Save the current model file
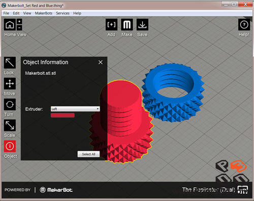Viewport: 254px width, 201px height. tap(142, 24)
